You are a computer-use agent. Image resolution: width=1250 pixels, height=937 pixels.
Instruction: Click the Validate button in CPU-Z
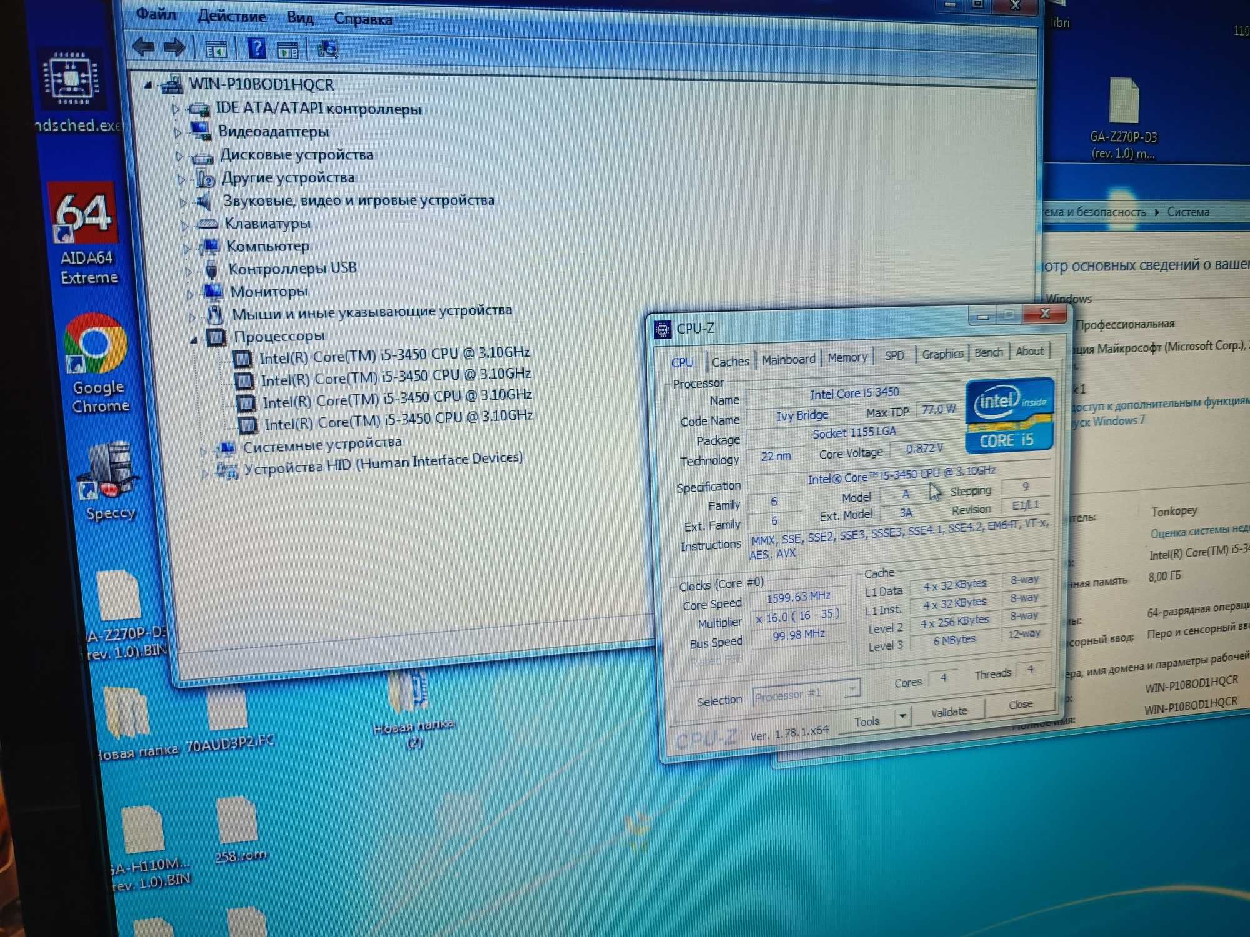point(949,712)
